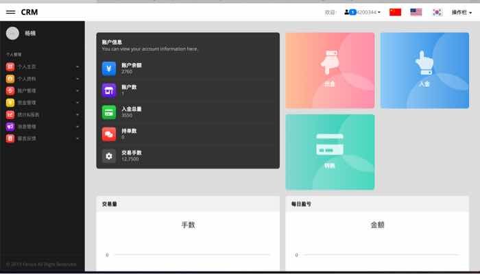Screen dimensions: 480x274
Task: Click the red 账户管理 sidebar icon
Action: click(x=10, y=91)
